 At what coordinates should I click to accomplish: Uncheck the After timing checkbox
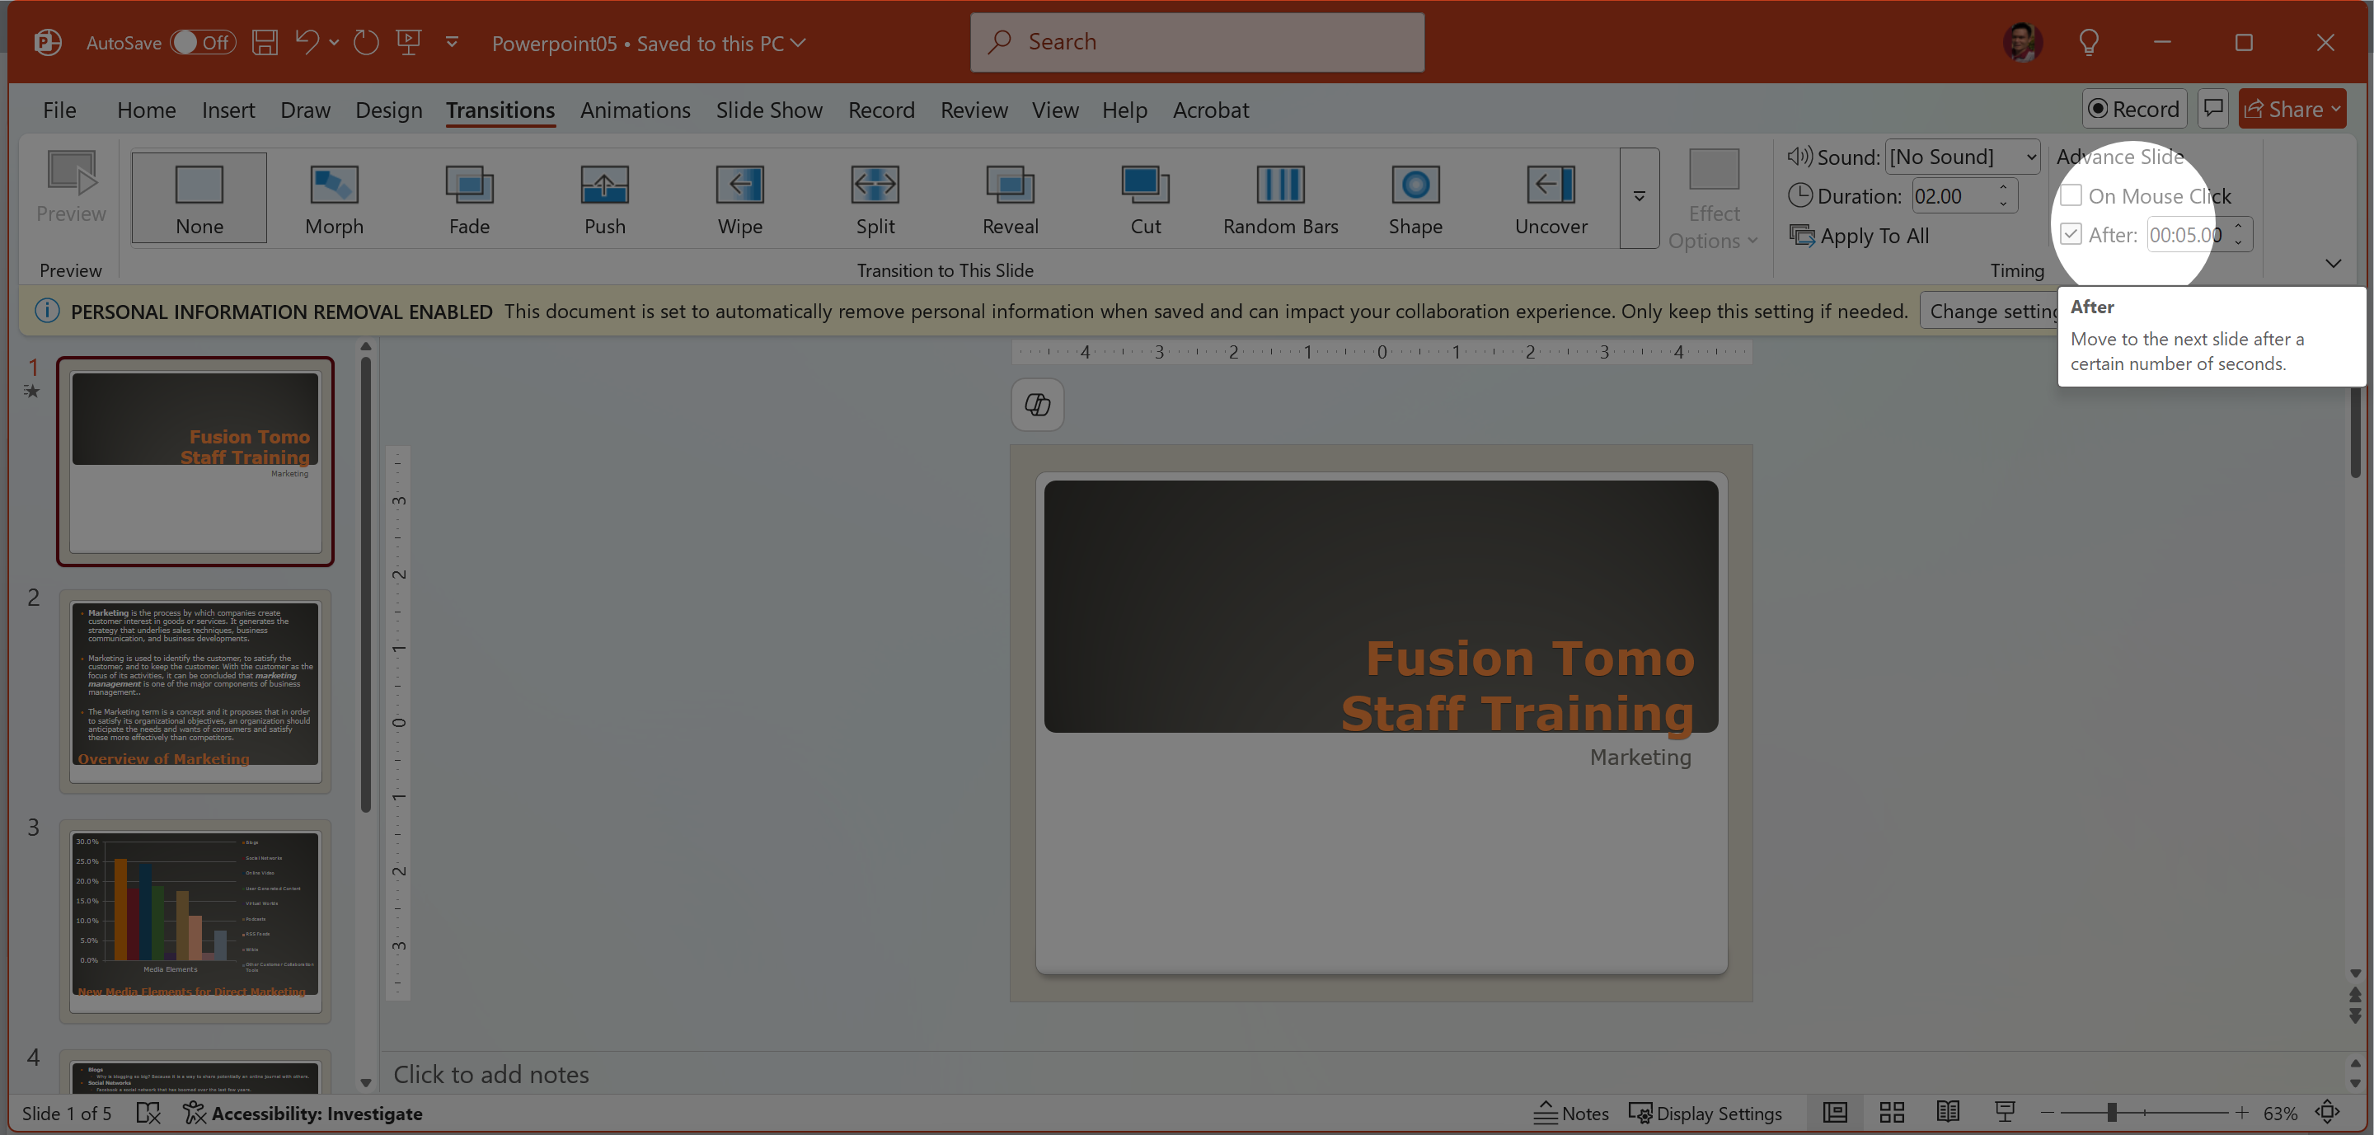click(x=2071, y=235)
